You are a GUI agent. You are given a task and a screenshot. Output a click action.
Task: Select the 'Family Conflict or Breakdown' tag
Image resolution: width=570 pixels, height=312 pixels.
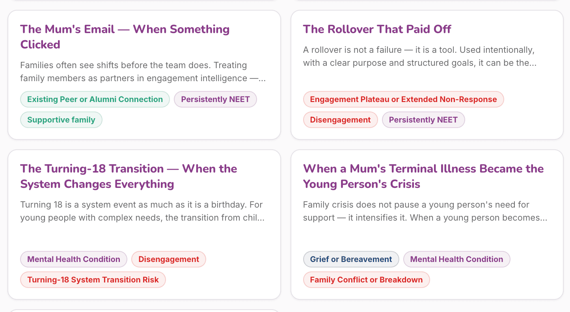[366, 280]
